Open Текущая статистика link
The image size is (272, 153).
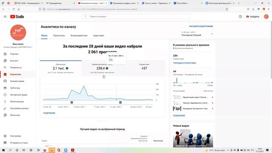tap(184, 63)
